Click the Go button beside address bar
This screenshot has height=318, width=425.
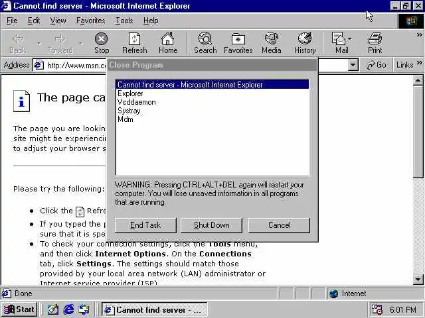point(377,65)
